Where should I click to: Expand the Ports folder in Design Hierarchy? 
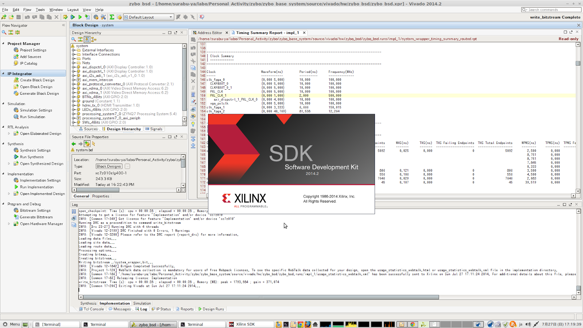(74, 59)
